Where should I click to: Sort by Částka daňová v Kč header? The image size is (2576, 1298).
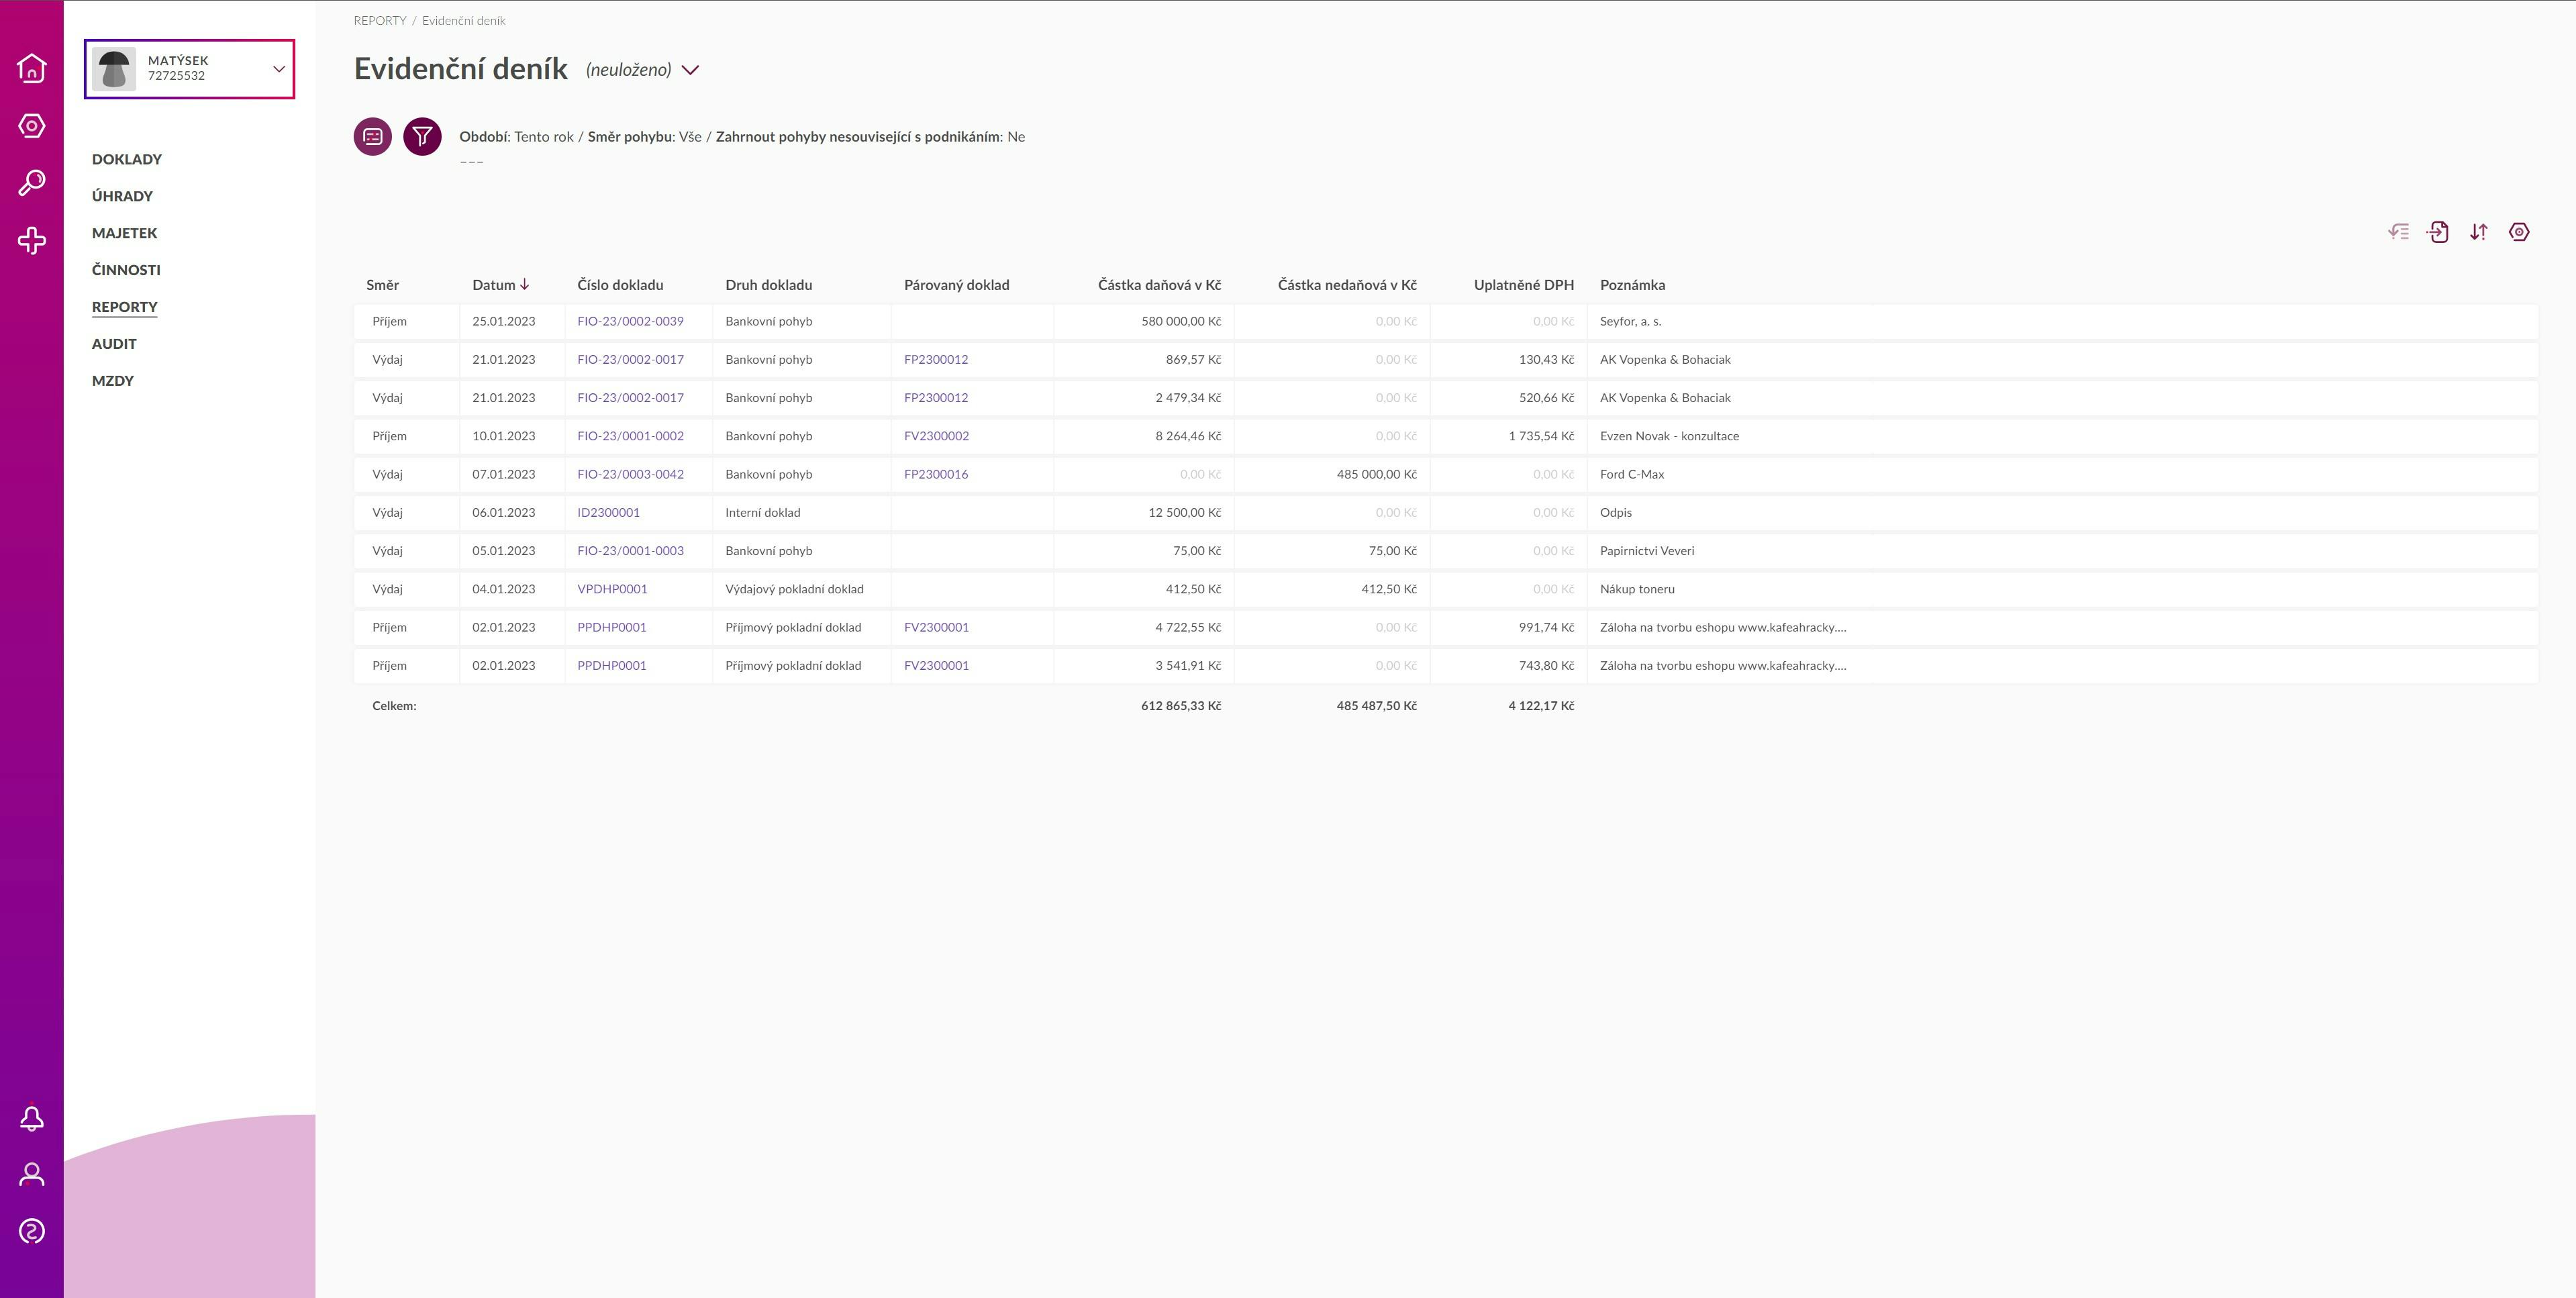pos(1159,285)
